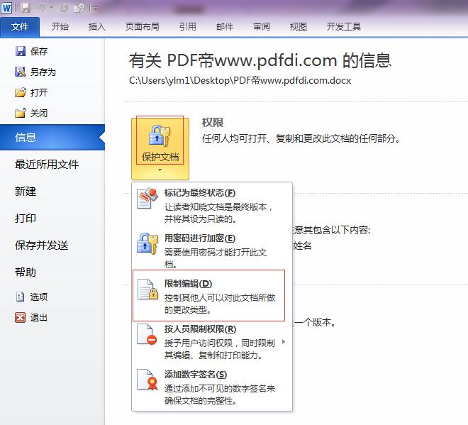This screenshot has width=468, height=425.
Task: Toggle the 保护文档 dropdown arrow
Action: tap(160, 170)
